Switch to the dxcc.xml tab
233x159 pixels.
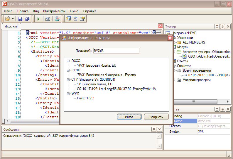[x=11, y=26]
